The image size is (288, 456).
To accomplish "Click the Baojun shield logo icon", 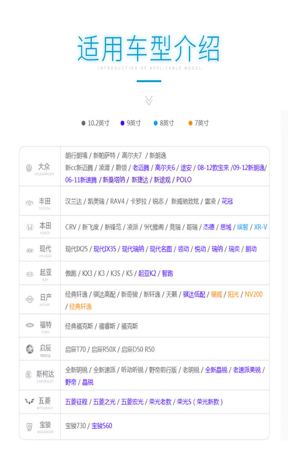I will tap(29, 427).
